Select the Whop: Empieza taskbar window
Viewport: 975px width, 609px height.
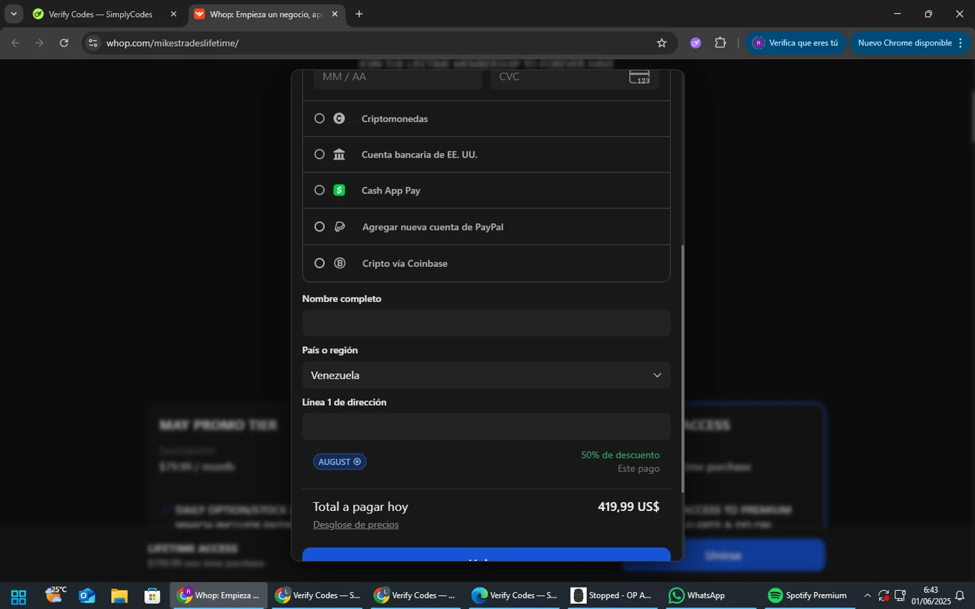(219, 595)
